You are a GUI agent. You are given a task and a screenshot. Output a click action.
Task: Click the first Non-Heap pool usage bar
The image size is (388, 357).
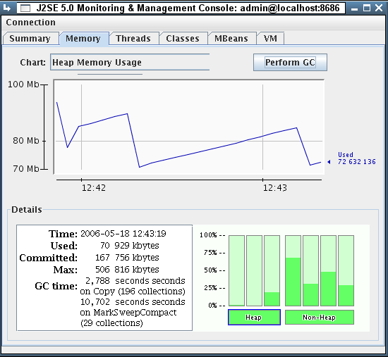tap(293, 271)
